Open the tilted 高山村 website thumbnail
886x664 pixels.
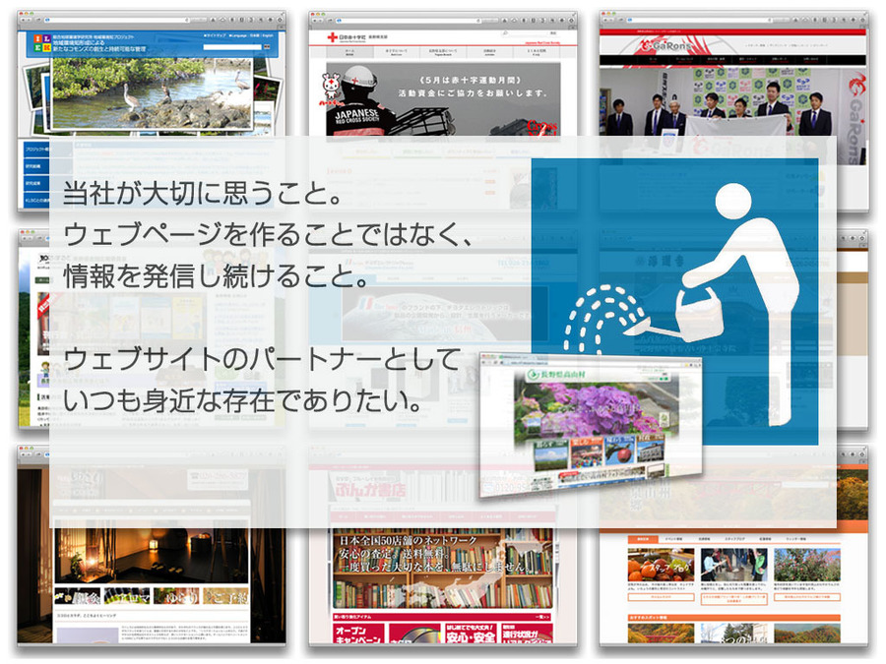(589, 423)
